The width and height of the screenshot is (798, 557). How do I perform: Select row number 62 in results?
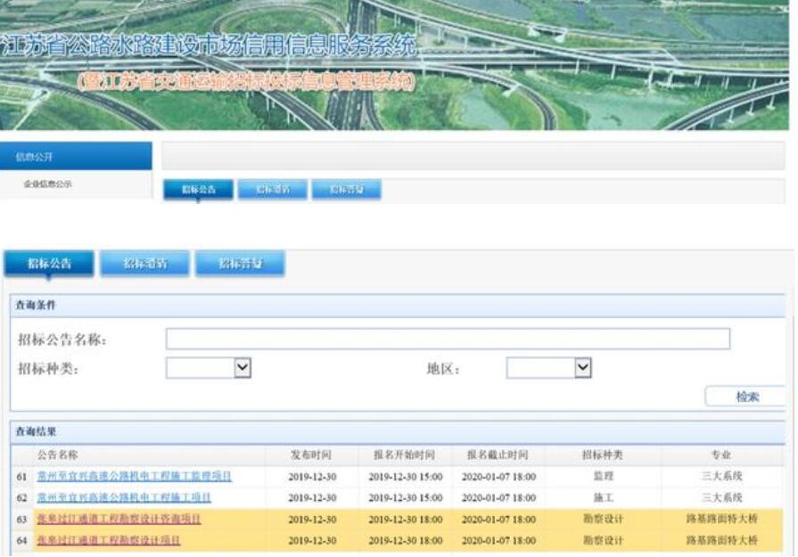[x=21, y=498]
